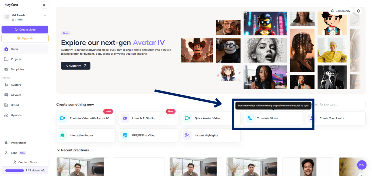Click the Explore our next-gen Avatar IV heading

[x=113, y=43]
